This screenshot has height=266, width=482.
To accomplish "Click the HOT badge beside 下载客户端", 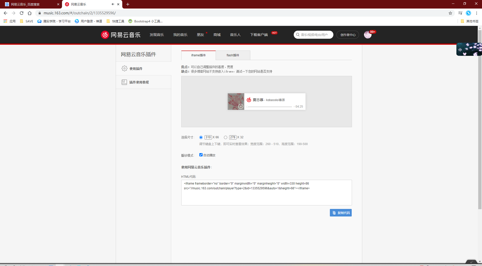I will click(x=274, y=33).
